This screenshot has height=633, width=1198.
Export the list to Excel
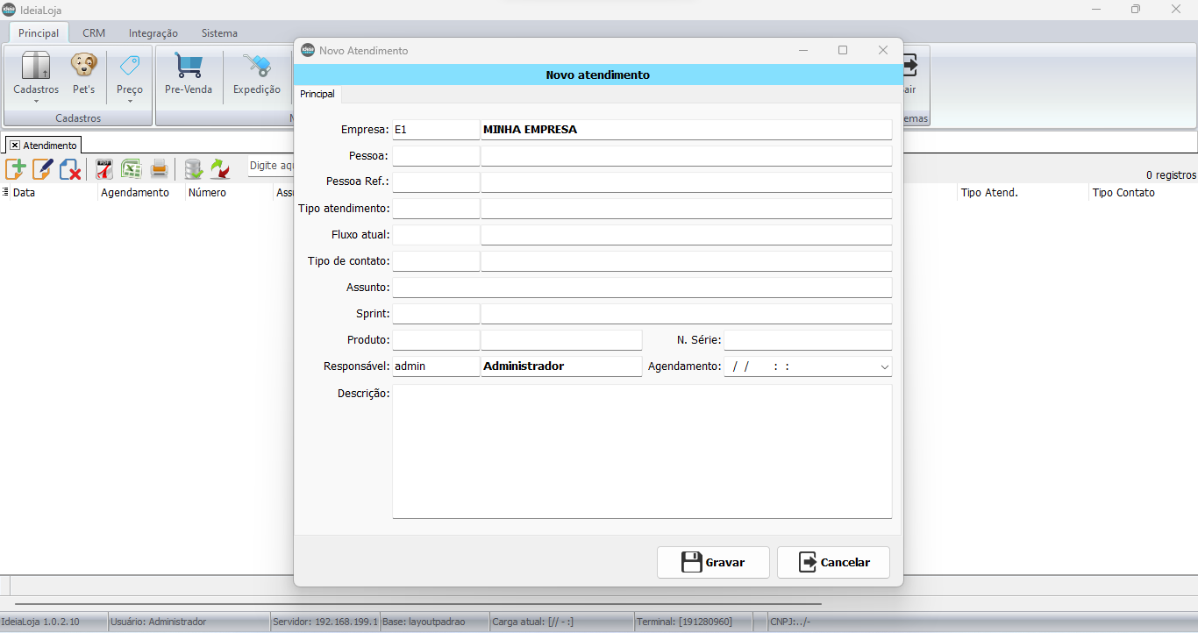tap(131, 169)
